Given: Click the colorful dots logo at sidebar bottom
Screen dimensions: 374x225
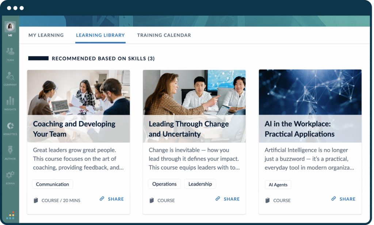Looking at the screenshot, I should 10,215.
